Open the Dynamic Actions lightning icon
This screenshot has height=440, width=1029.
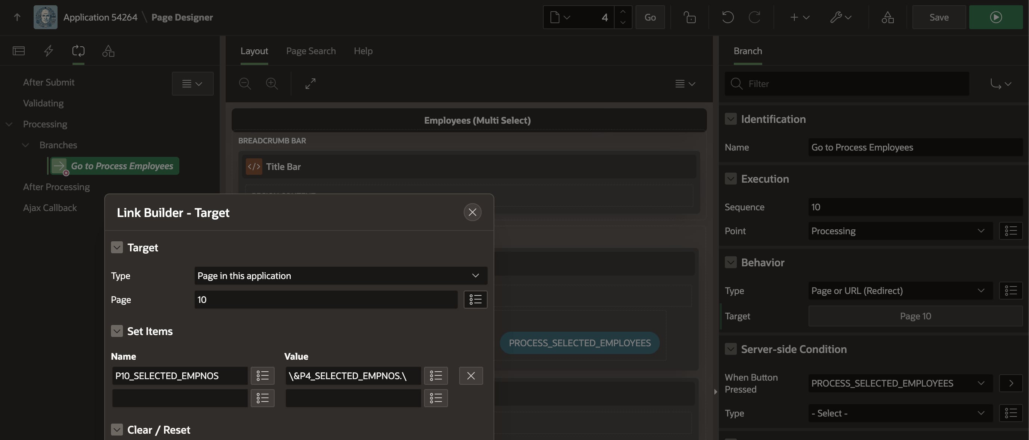pos(48,51)
